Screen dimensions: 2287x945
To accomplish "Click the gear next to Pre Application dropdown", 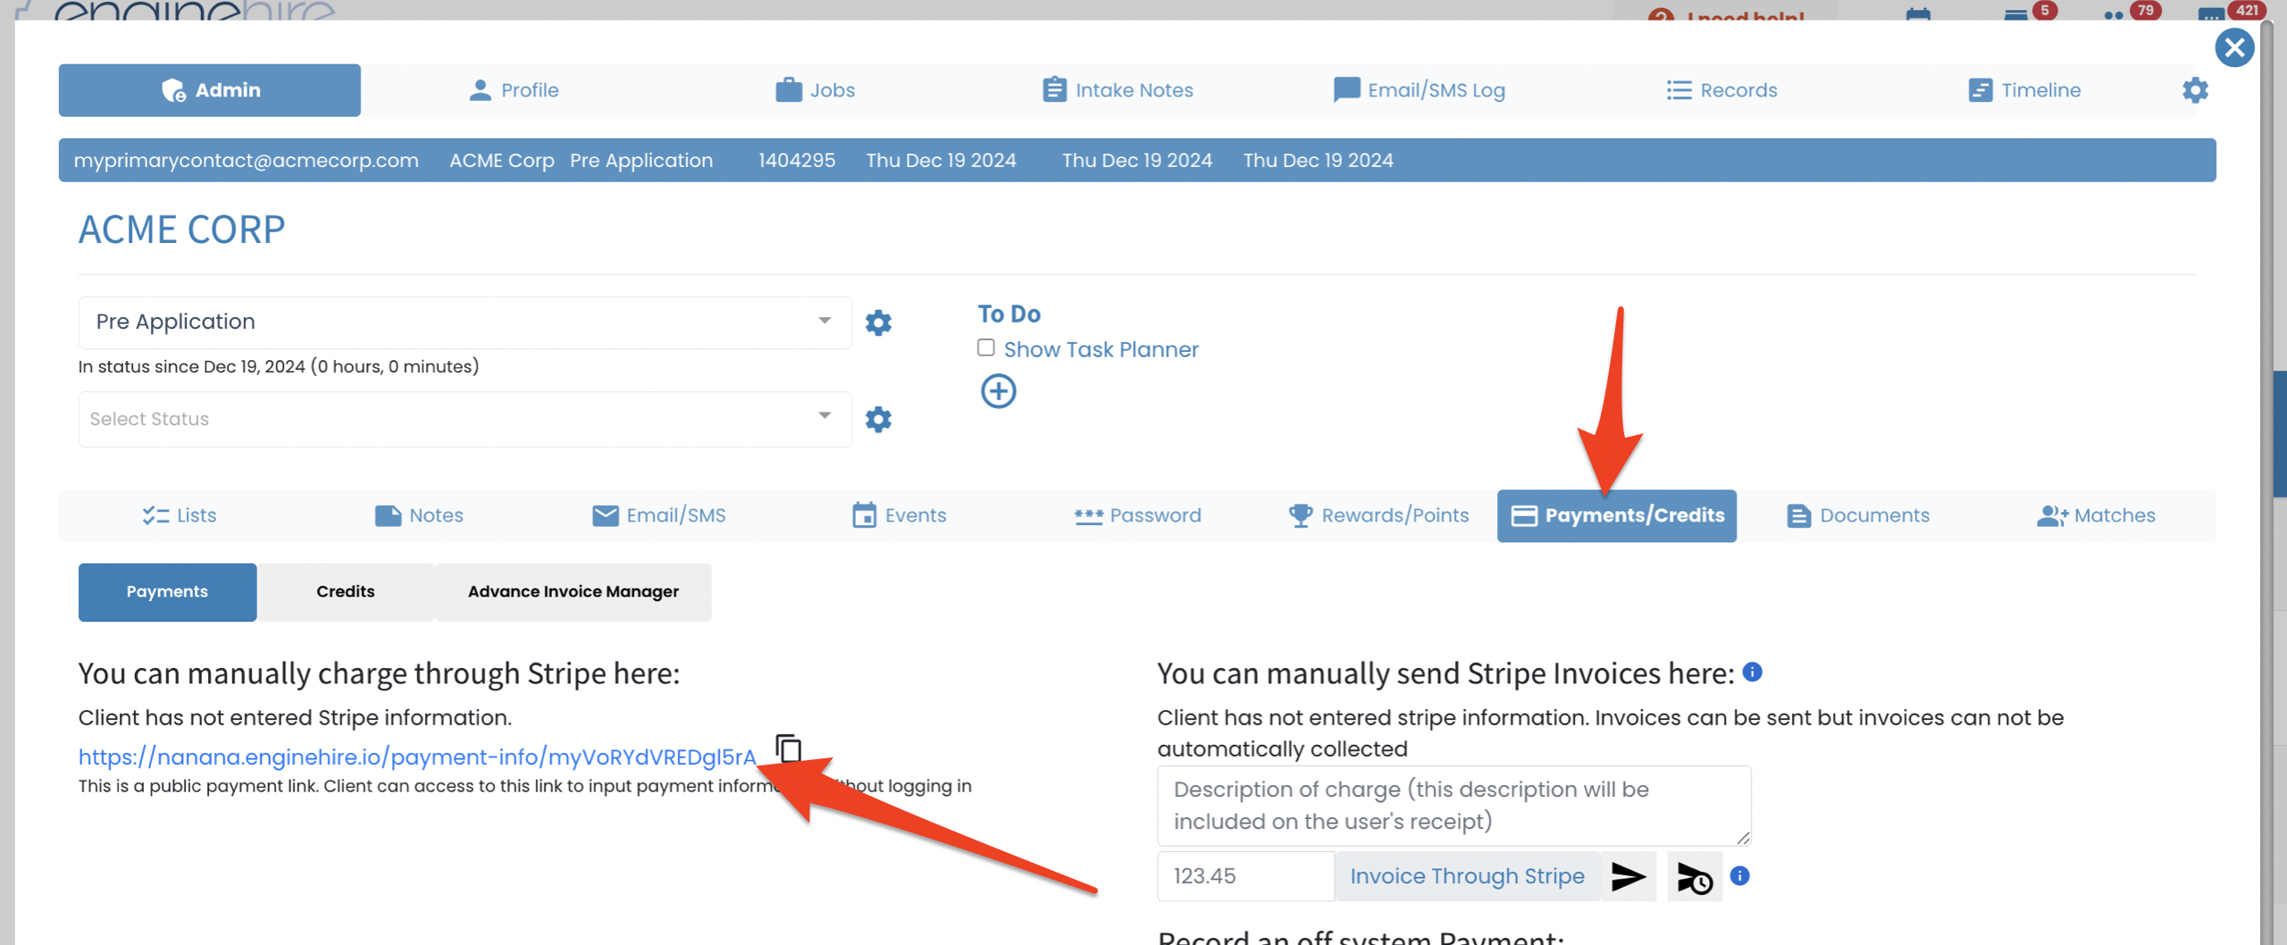I will [x=878, y=322].
